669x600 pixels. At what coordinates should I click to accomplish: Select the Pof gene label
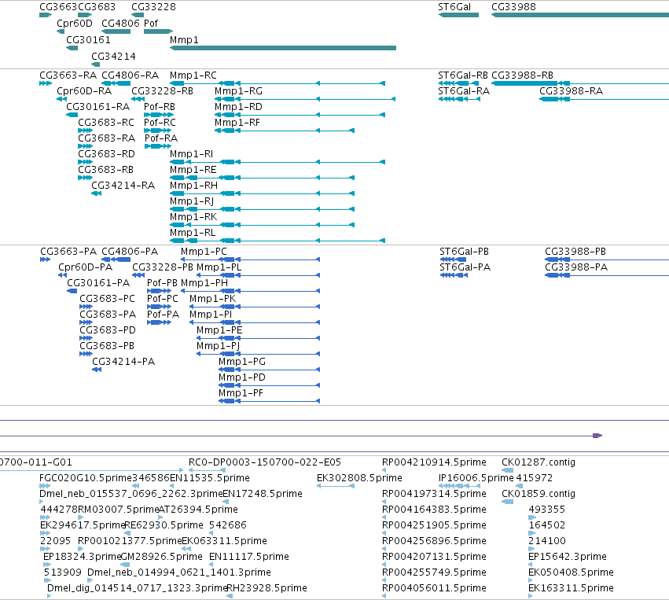[x=151, y=24]
